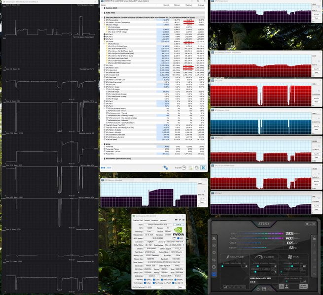Click HWiNFO reset clock icon

pos(183,167)
